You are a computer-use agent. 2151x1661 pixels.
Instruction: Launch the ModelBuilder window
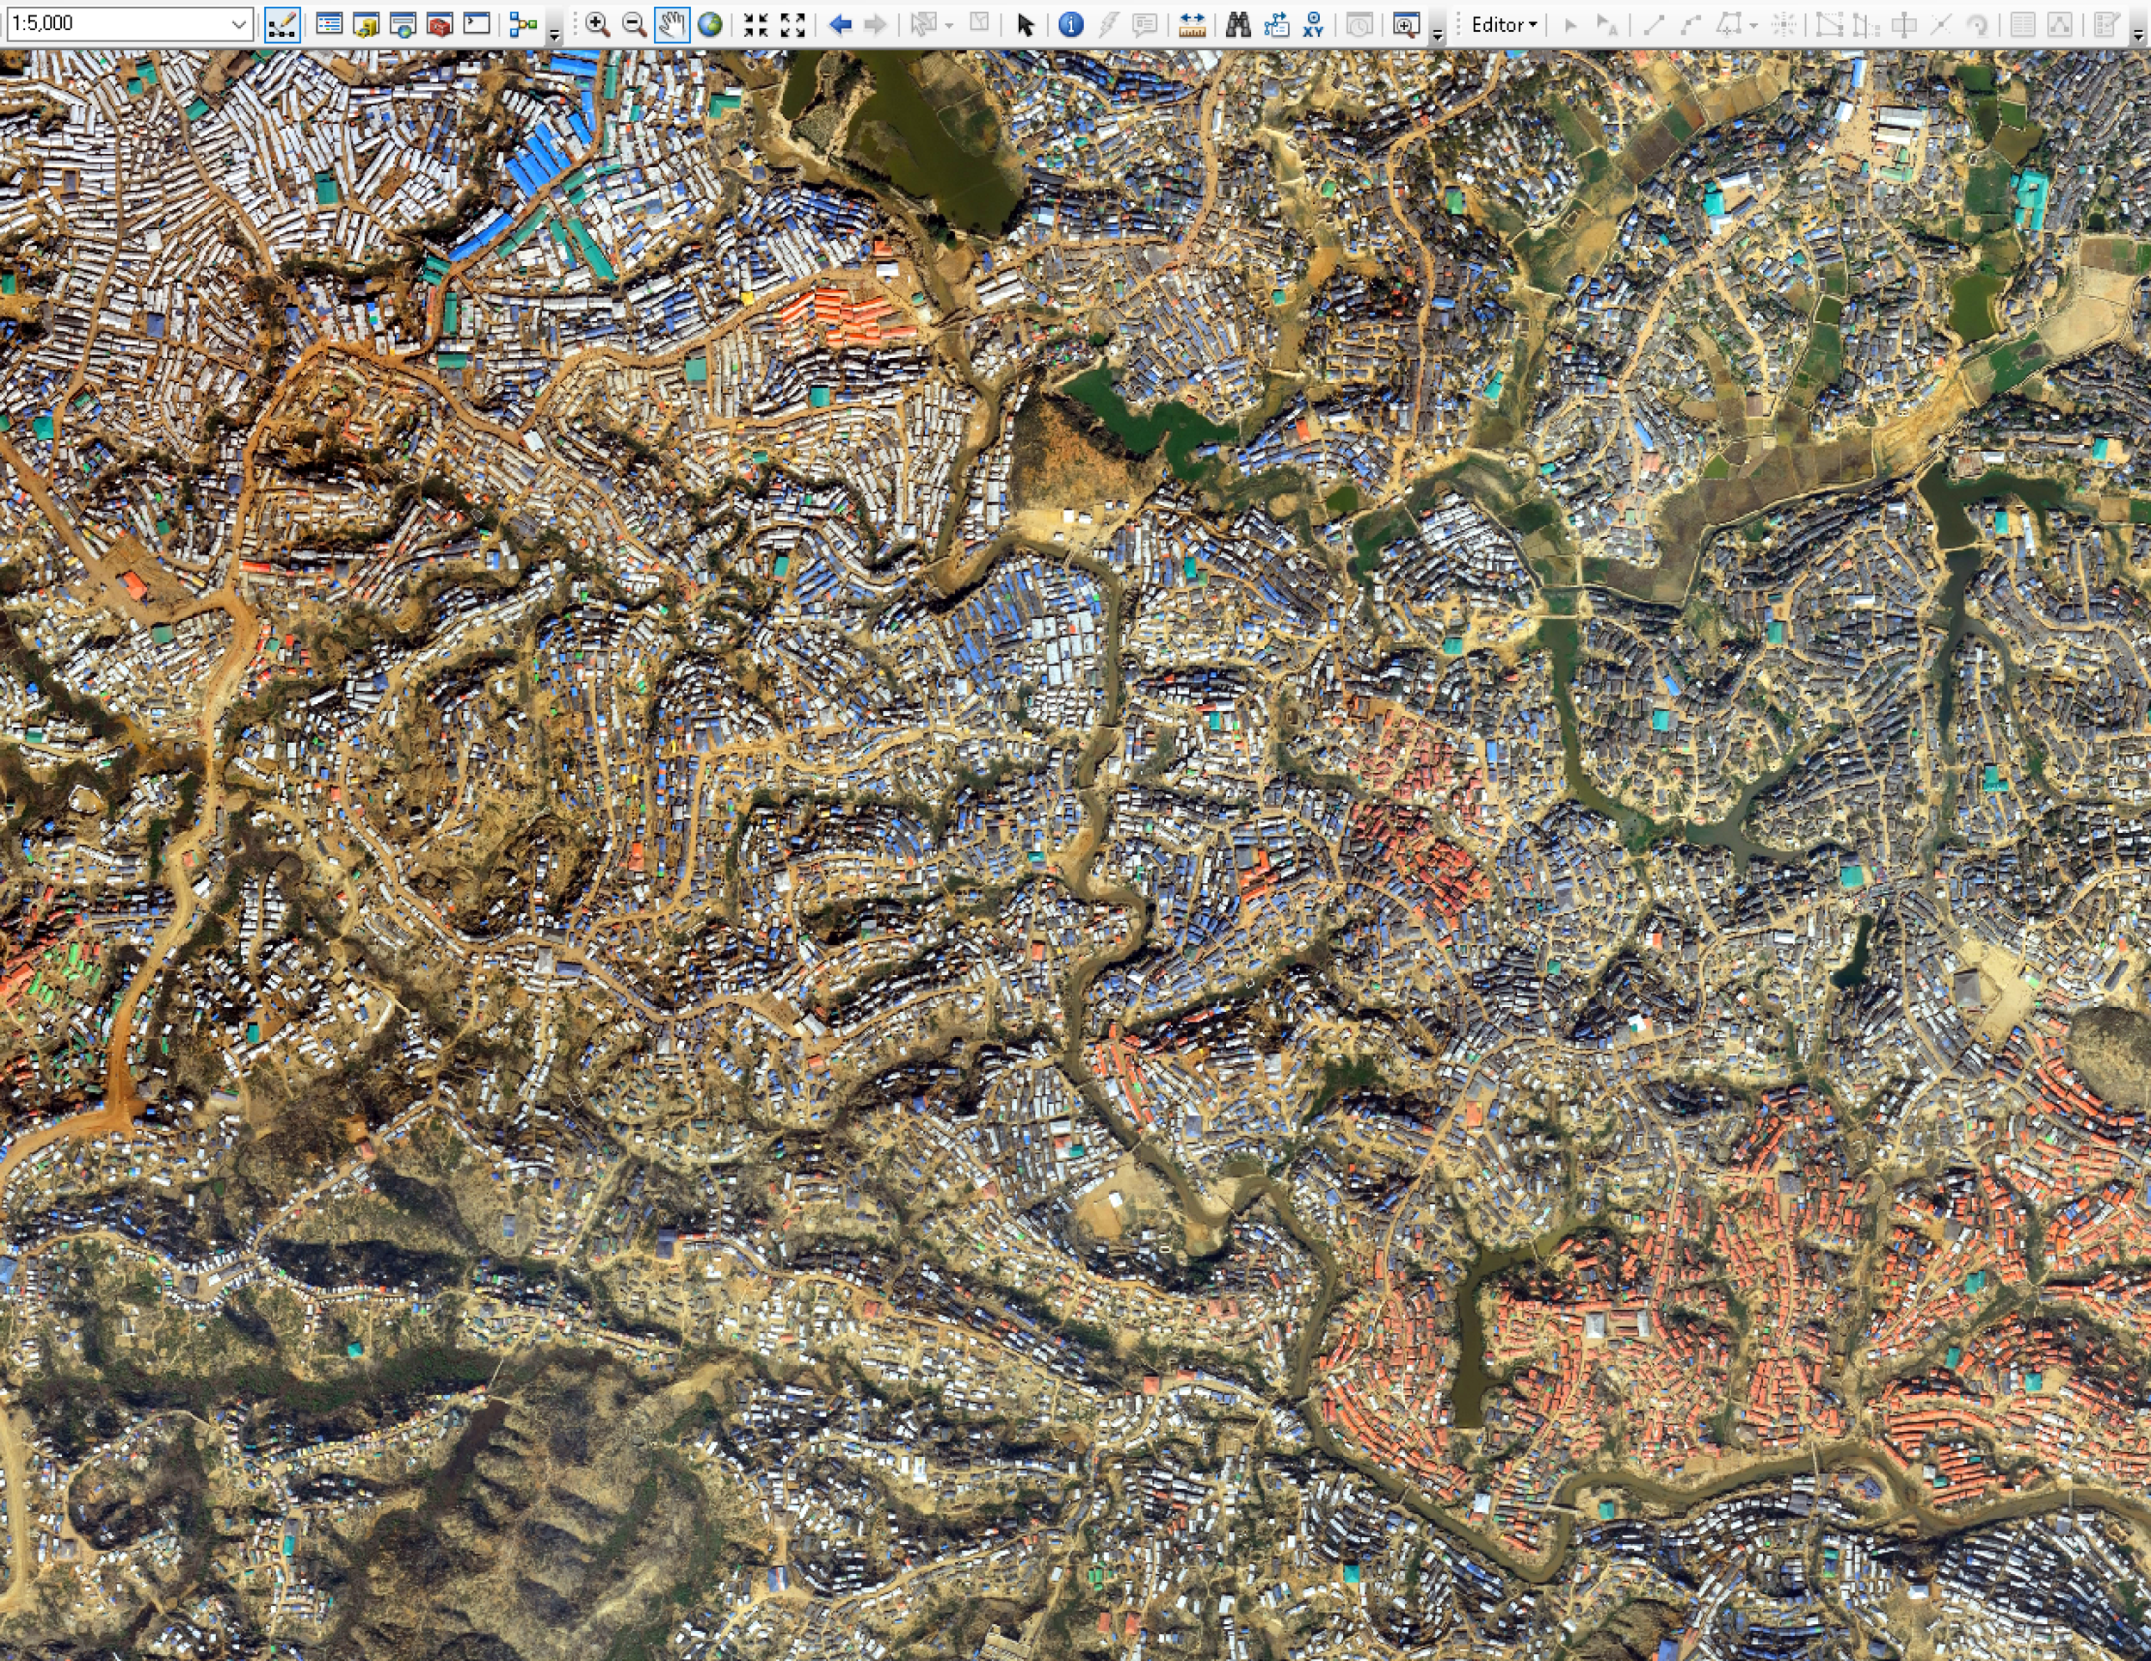pos(523,25)
